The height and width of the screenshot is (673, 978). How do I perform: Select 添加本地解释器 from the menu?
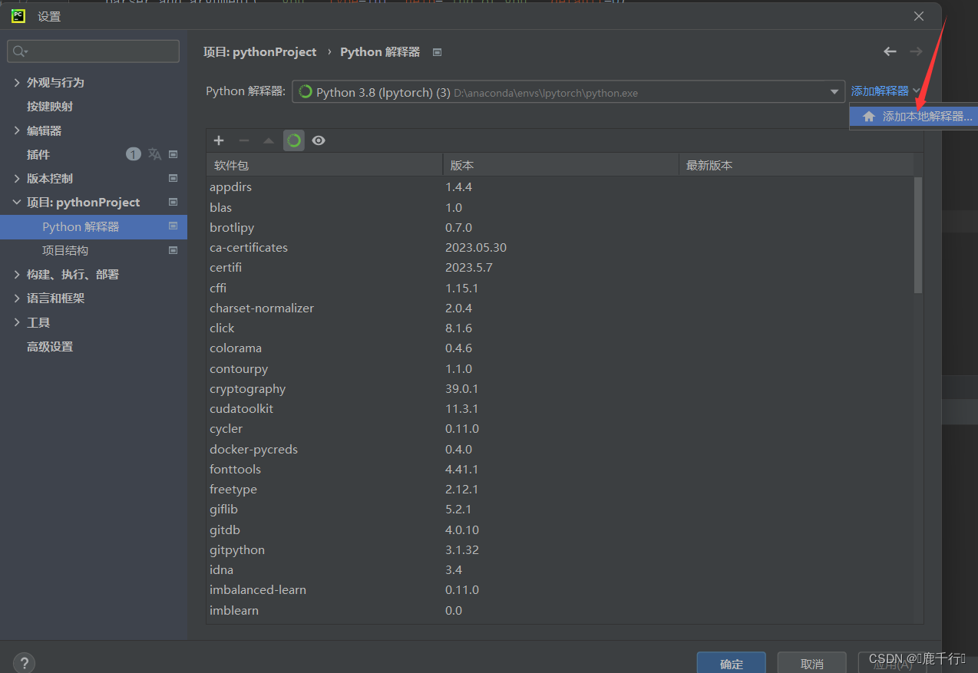[921, 116]
